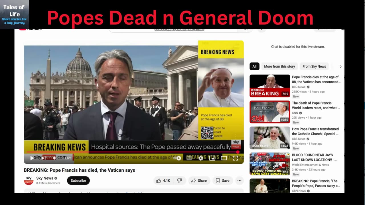
Task: Subscribe to the Sky News channel
Action: [x=78, y=181]
